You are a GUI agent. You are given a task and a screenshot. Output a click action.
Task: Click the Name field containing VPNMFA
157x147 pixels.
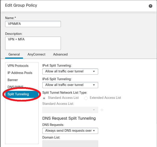pos(33,24)
